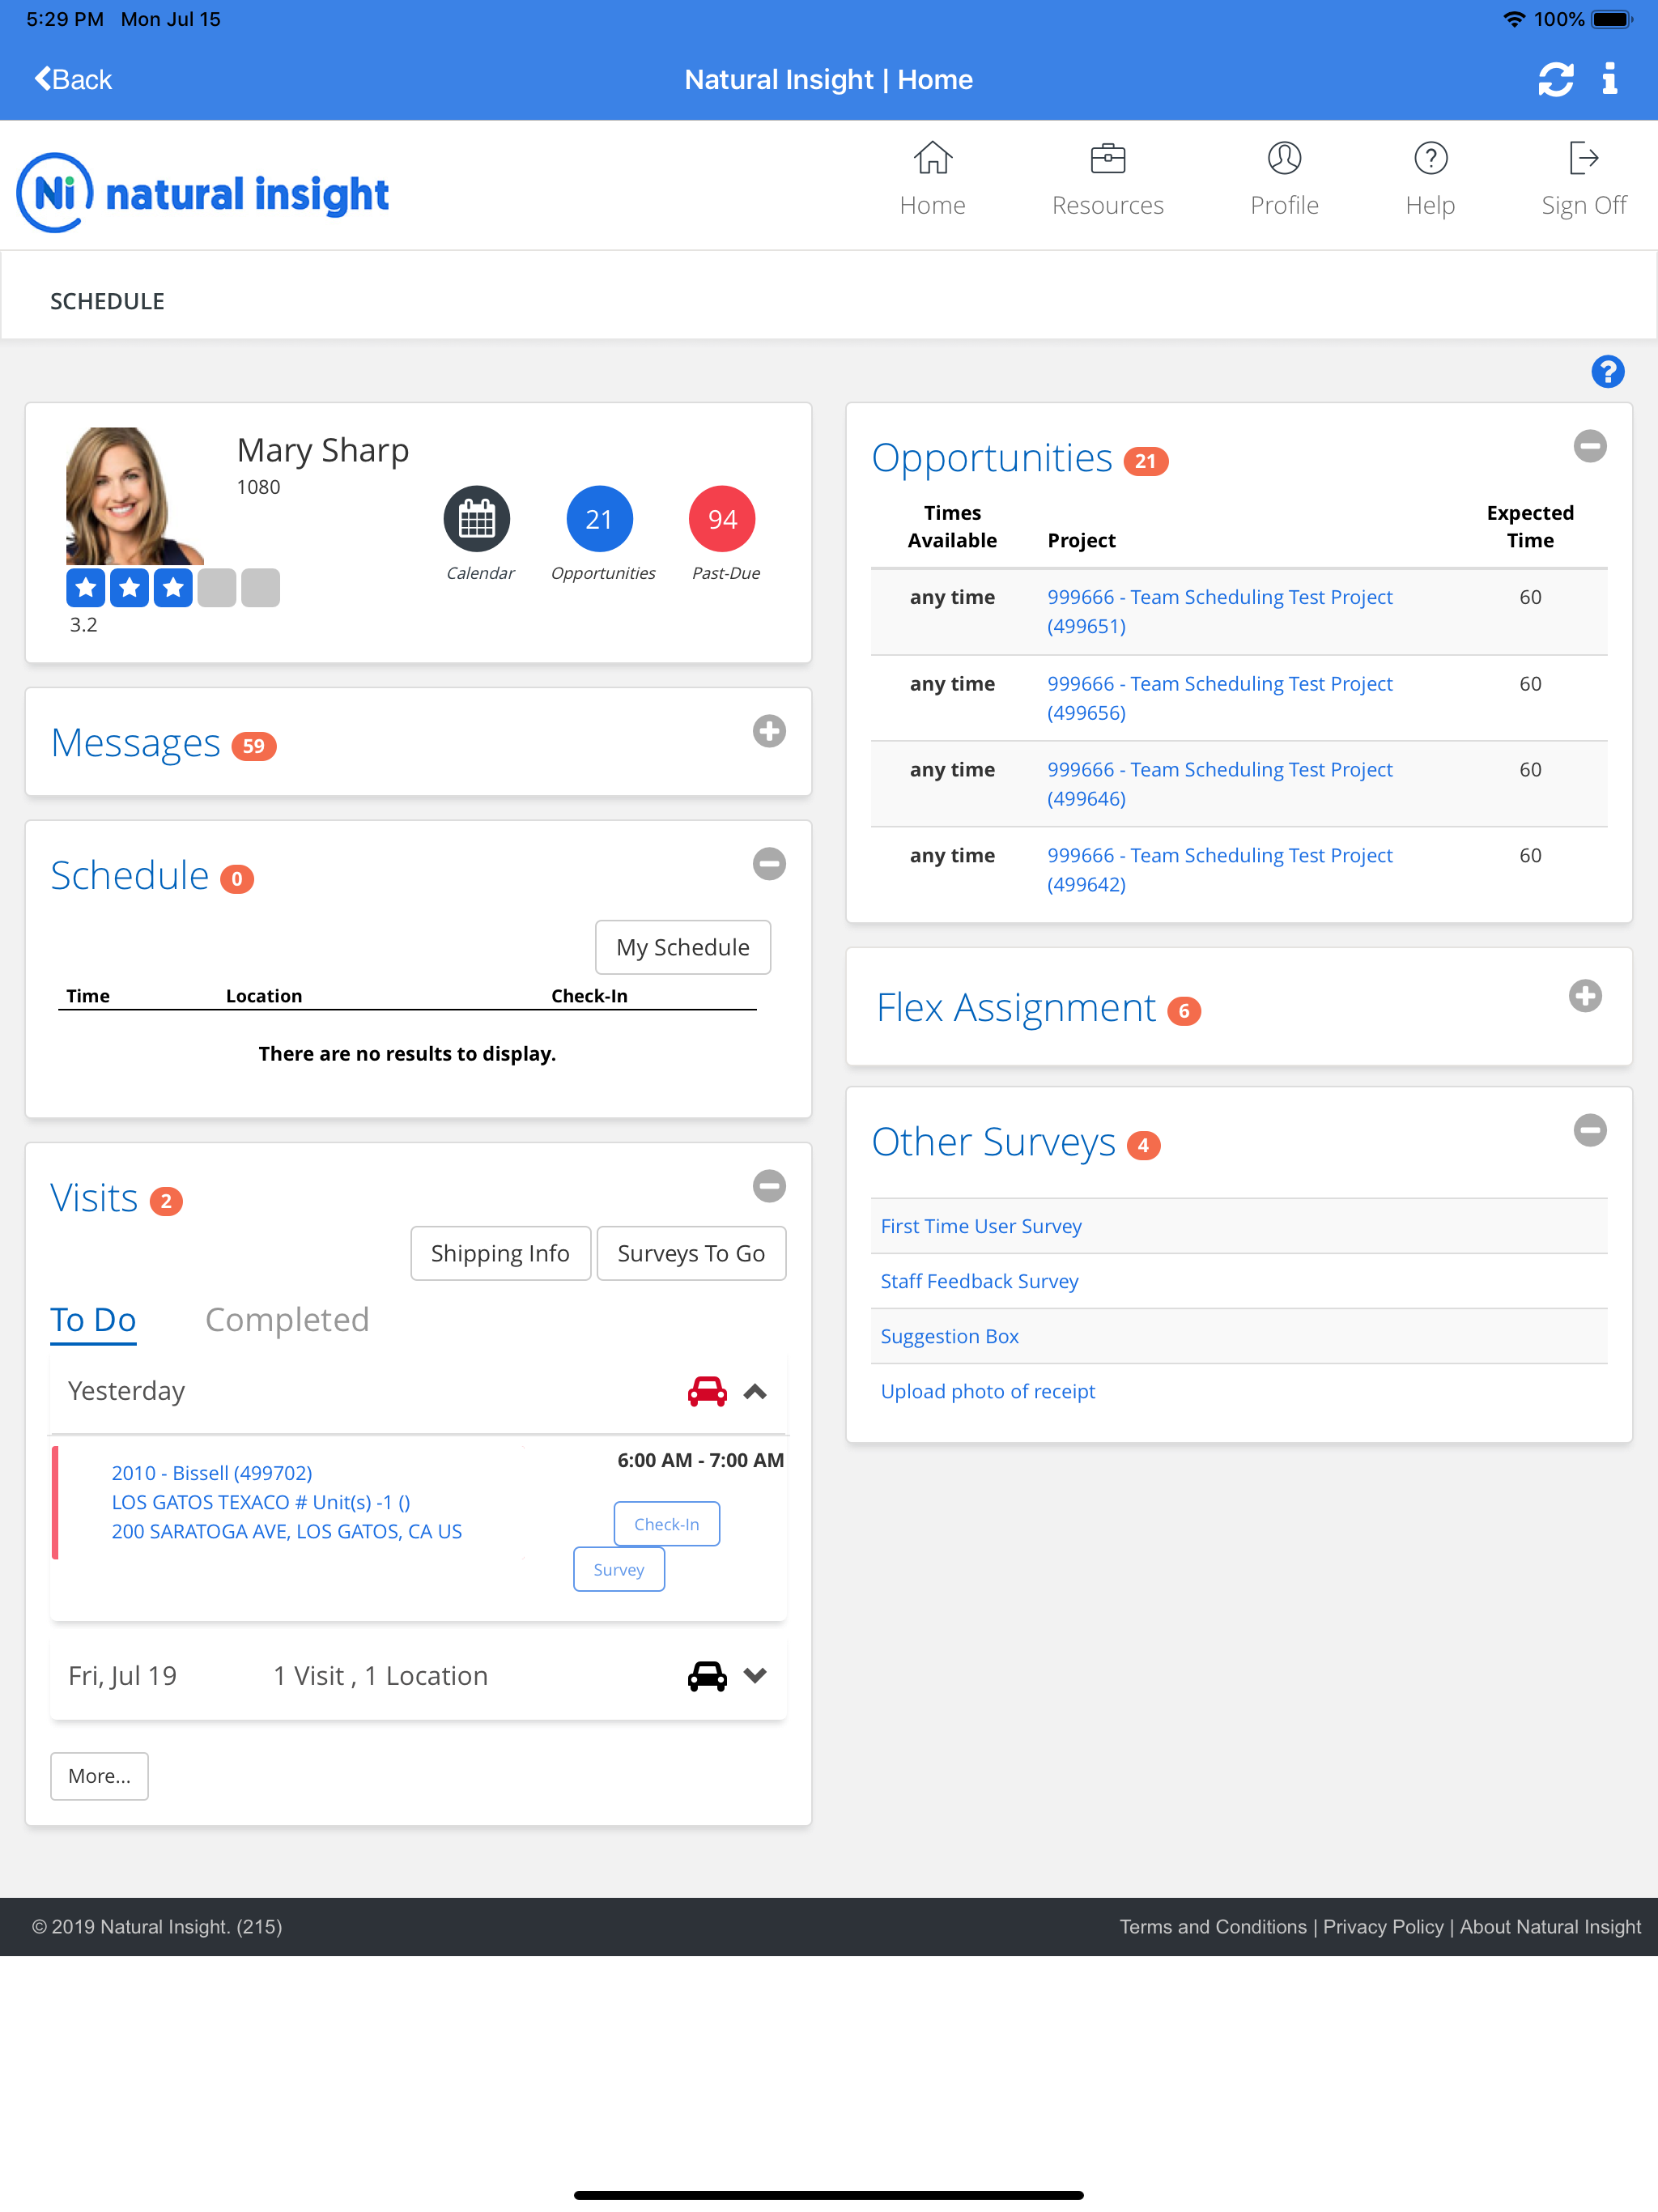1658x2212 pixels.
Task: Open the LOS GATOS TEXACO location link
Action: click(x=260, y=1502)
